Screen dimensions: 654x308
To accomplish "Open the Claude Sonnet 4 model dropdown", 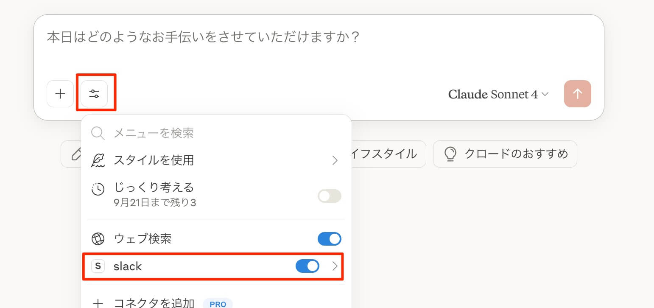I will point(498,94).
